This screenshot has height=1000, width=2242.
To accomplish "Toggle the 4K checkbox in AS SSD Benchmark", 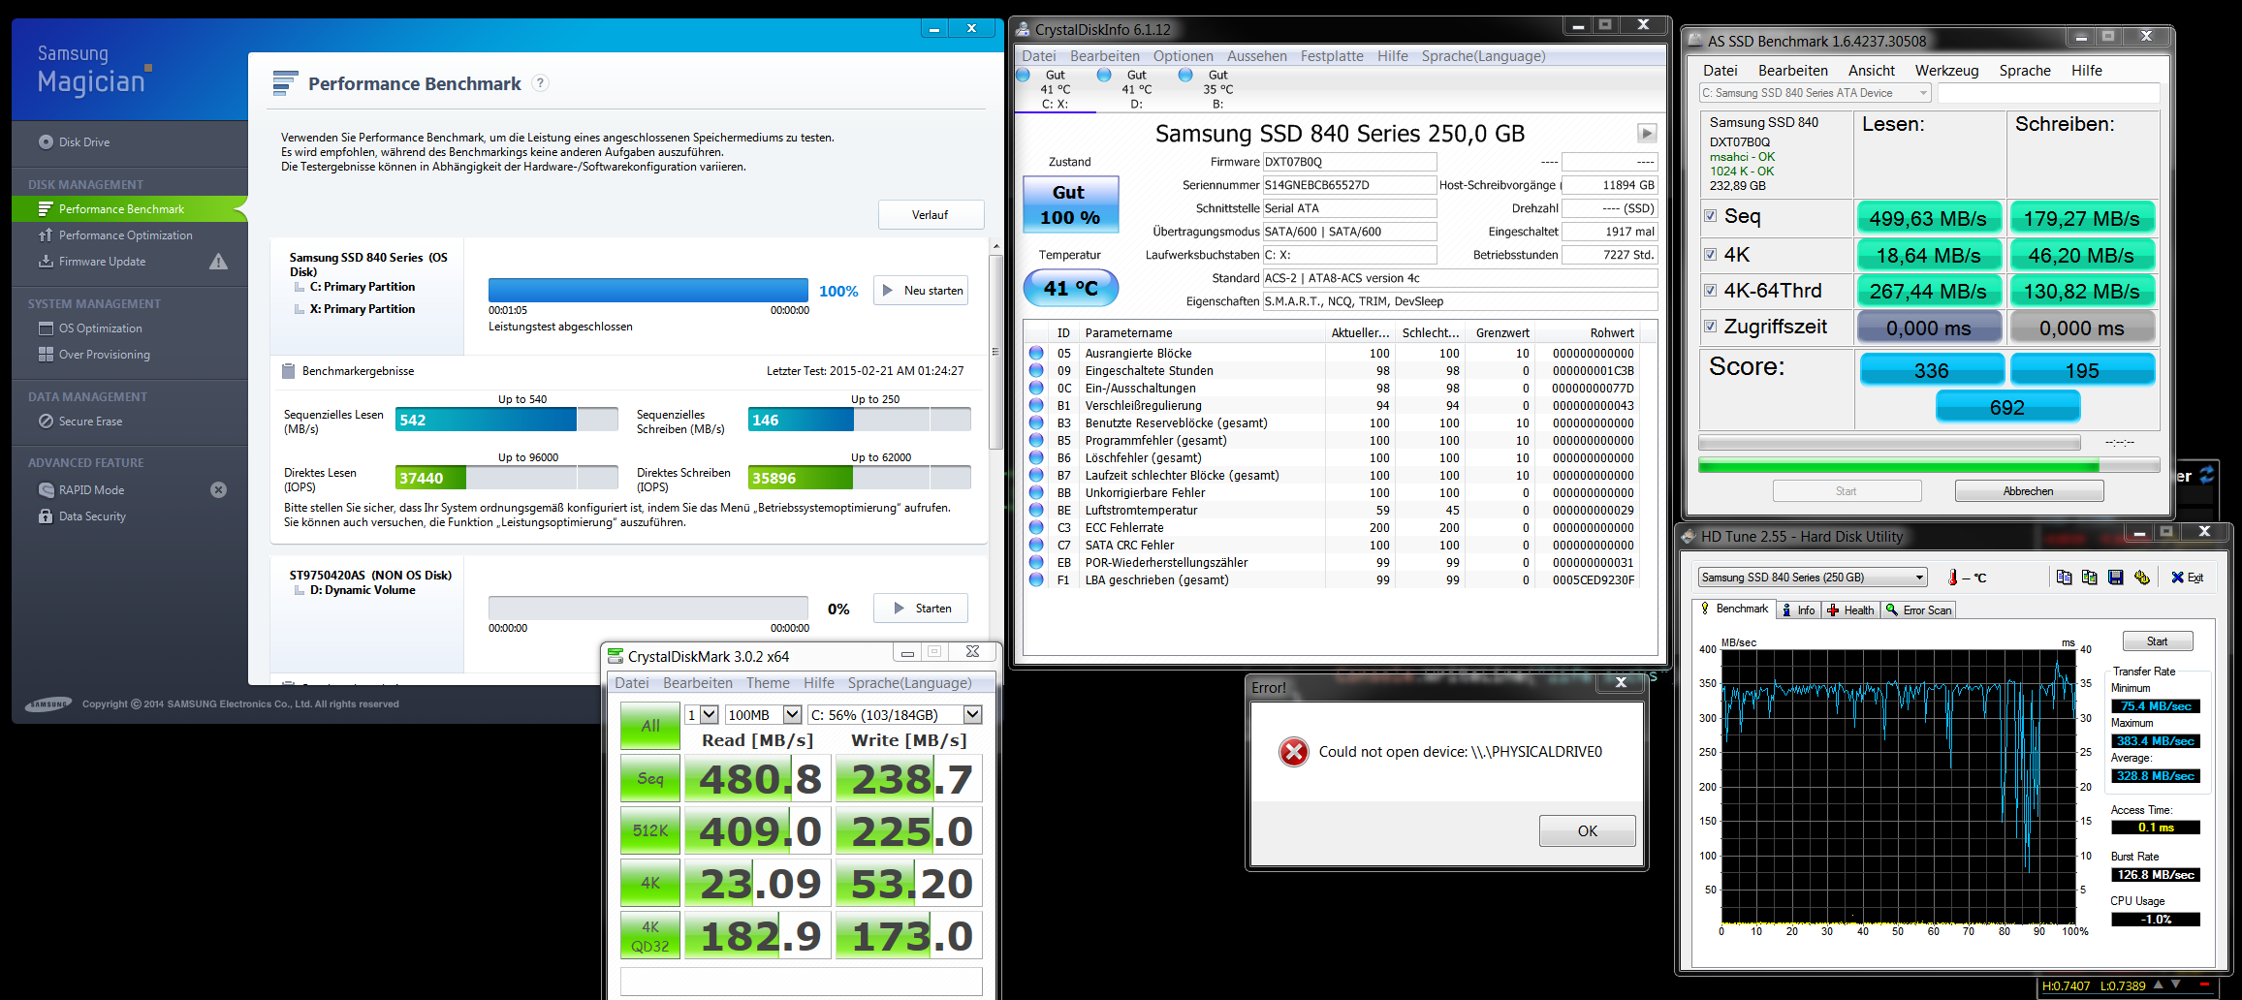I will 1710,255.
